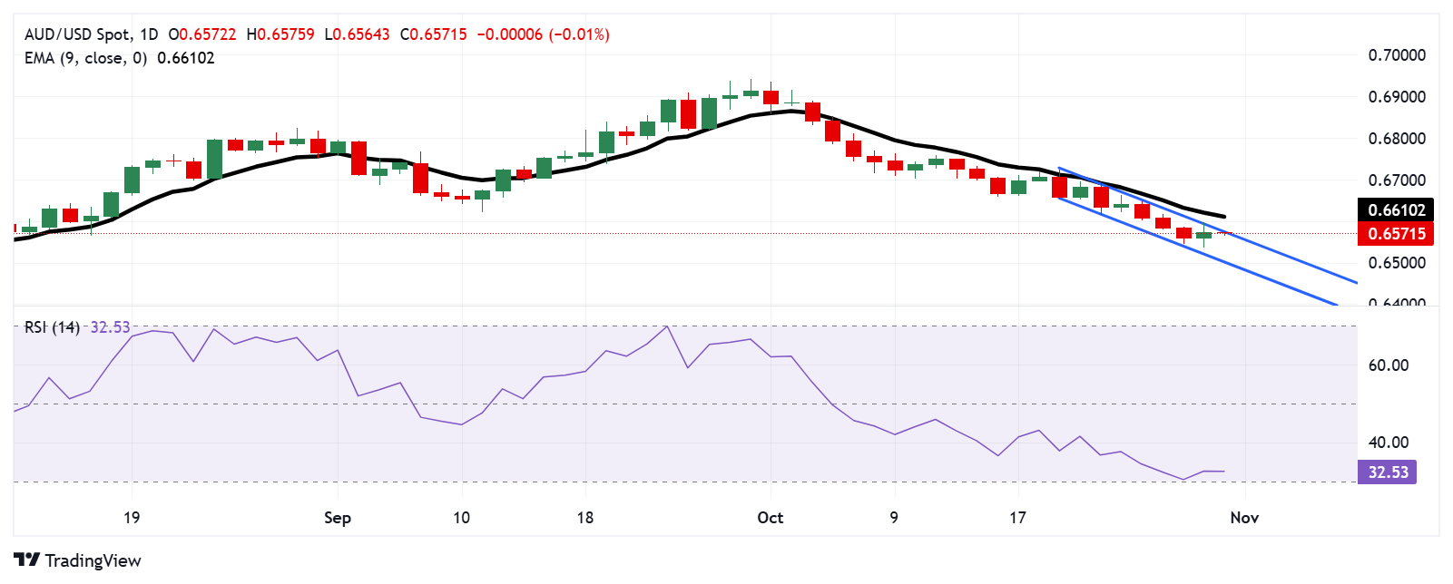Open the EMA (9, close, 0) legend
This screenshot has height=584, width=1453.
tap(85, 58)
